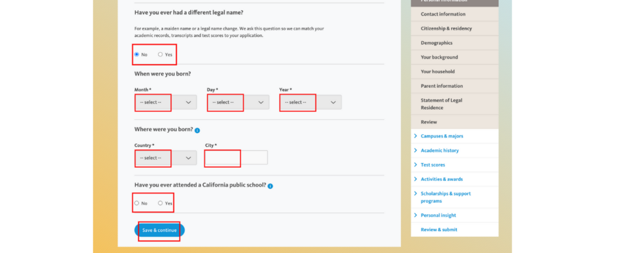Open Statement of Legal Residence section

tap(455, 104)
